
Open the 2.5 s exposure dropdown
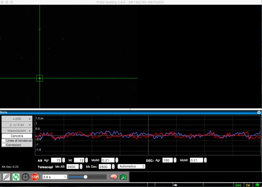[55, 177]
